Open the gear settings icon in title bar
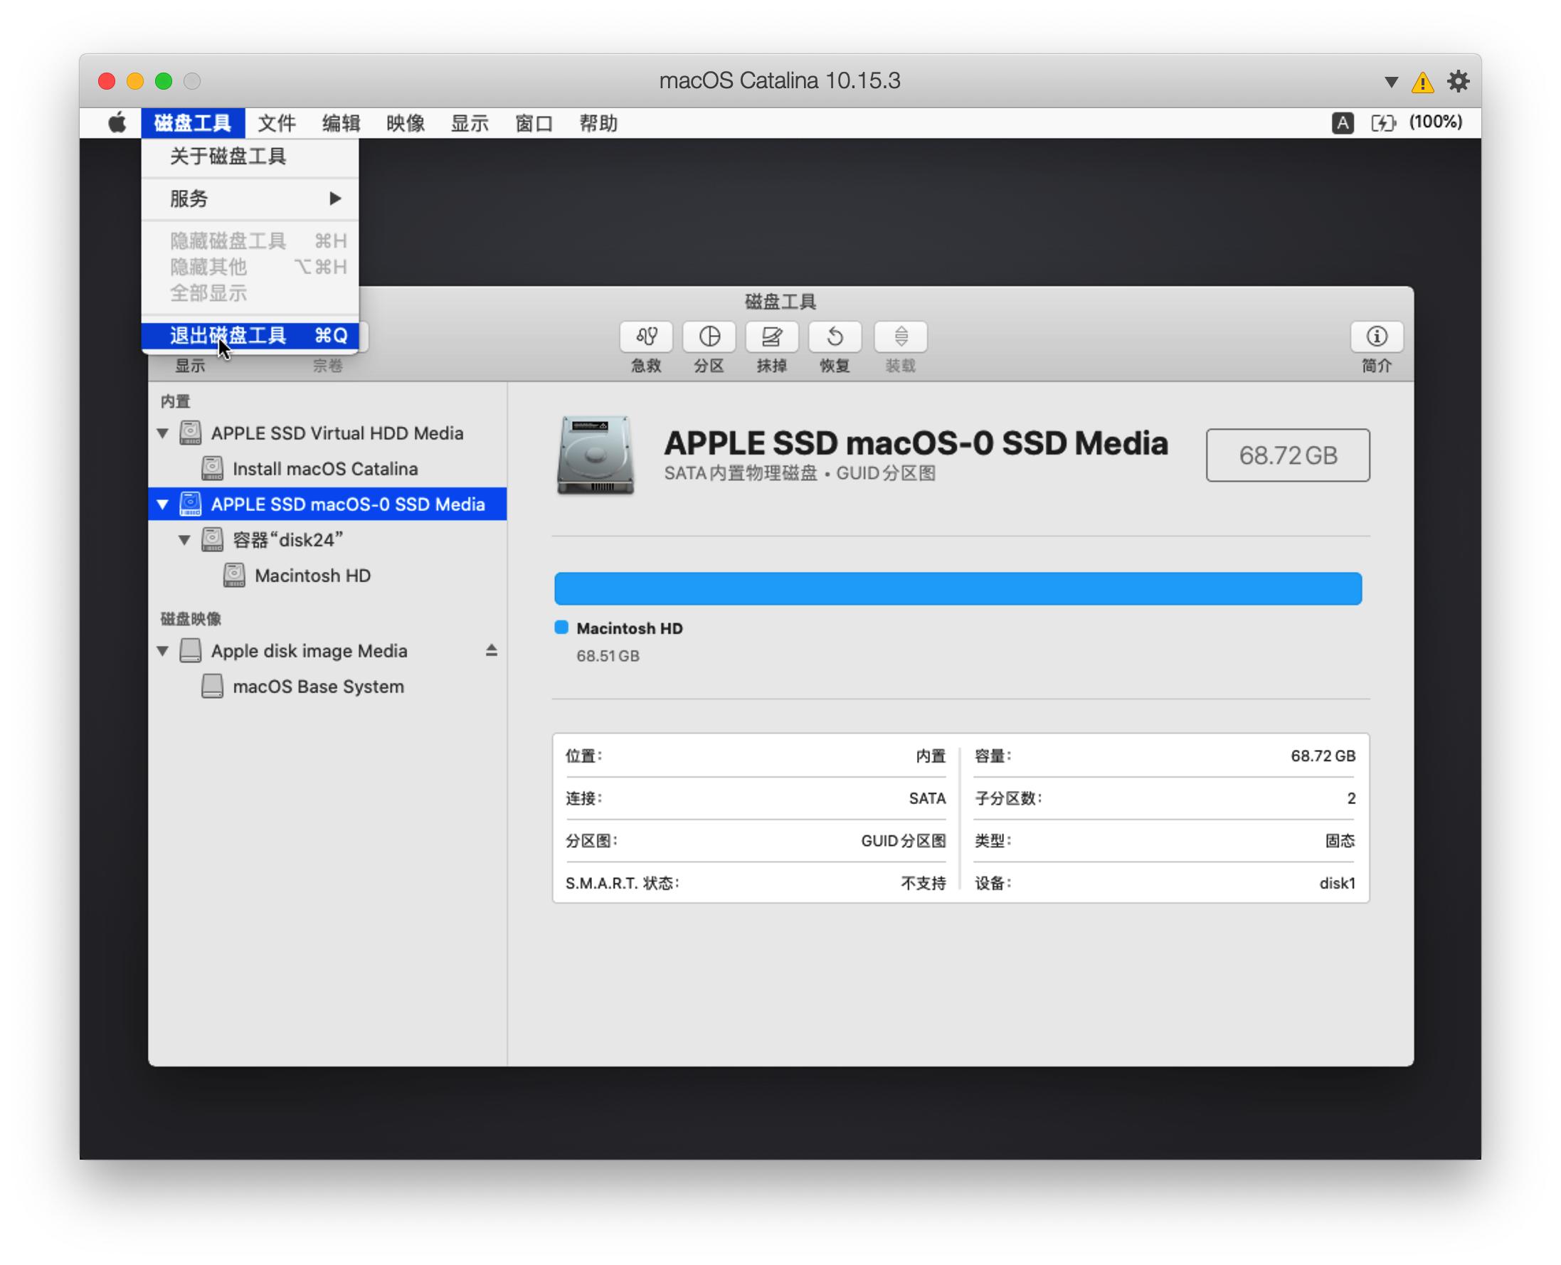This screenshot has width=1561, height=1265. point(1458,81)
